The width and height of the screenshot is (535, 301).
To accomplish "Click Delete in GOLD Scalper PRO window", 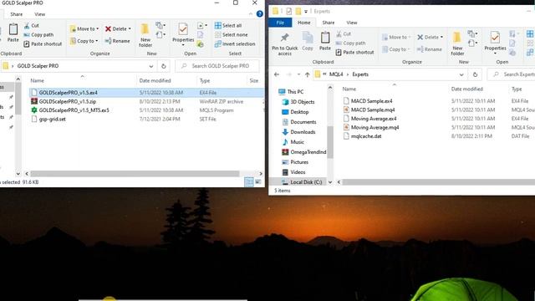I will coord(118,28).
